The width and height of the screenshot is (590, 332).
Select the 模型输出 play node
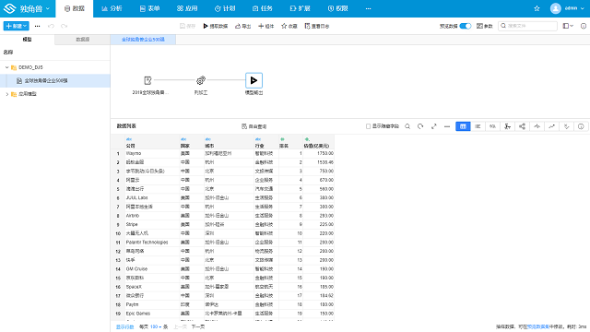(254, 80)
